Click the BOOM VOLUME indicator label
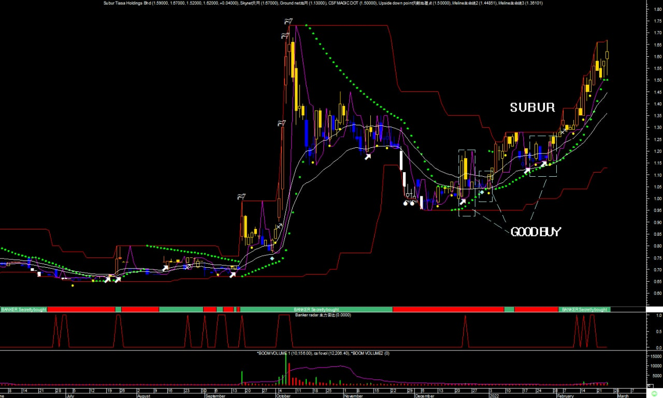The height and width of the screenshot is (398, 663). click(324, 353)
